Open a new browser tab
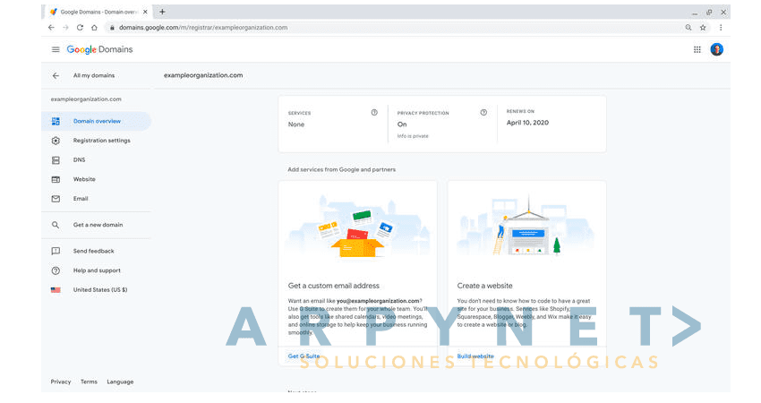This screenshot has height=403, width=761. [163, 12]
